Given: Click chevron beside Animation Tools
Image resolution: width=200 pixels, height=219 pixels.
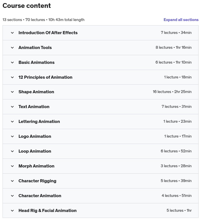Looking at the screenshot, I should point(12,48).
